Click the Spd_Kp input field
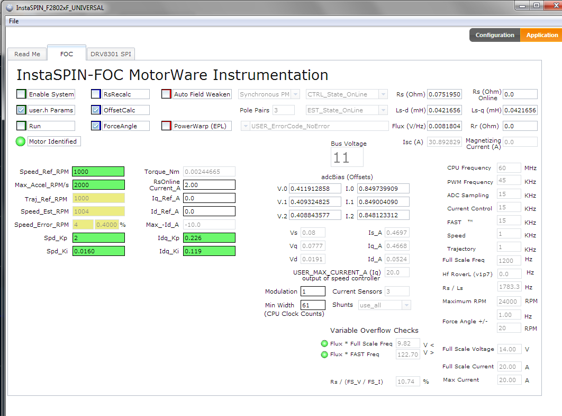 98,238
